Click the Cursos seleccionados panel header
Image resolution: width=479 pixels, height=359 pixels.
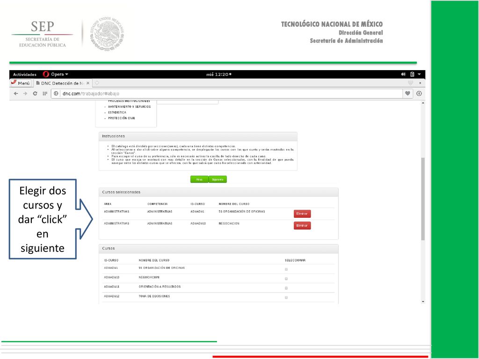click(218, 192)
